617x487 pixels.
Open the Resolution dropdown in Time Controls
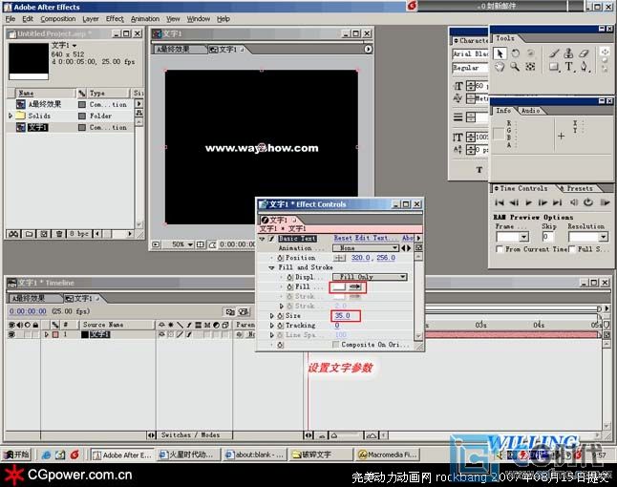588,237
